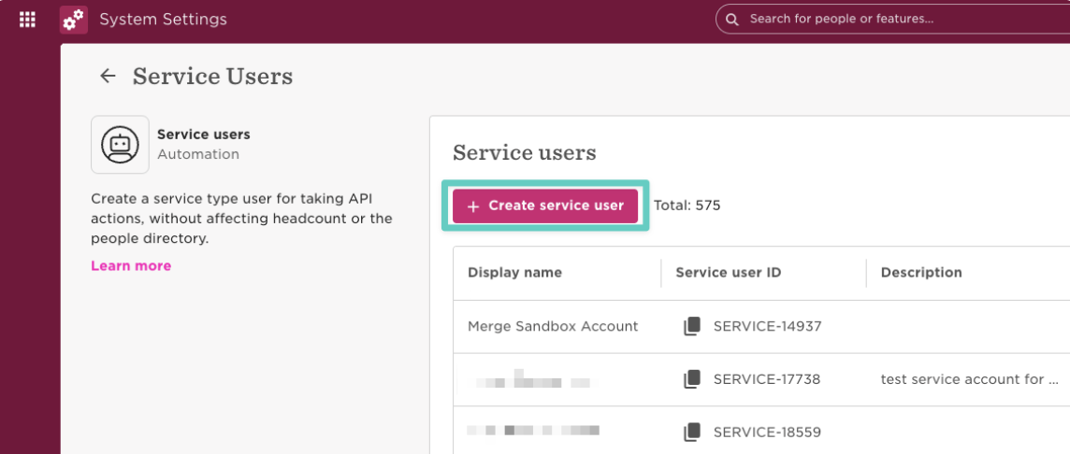Copy the SERVICE-14937 ID with copy icon
Viewport: 1070px width, 454px height.
tap(691, 326)
